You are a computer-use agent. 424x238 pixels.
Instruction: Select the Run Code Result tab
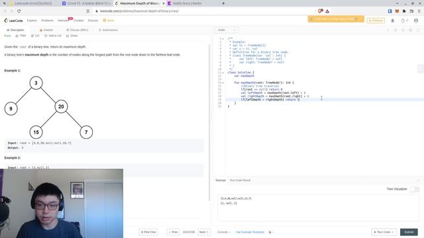[240, 180]
